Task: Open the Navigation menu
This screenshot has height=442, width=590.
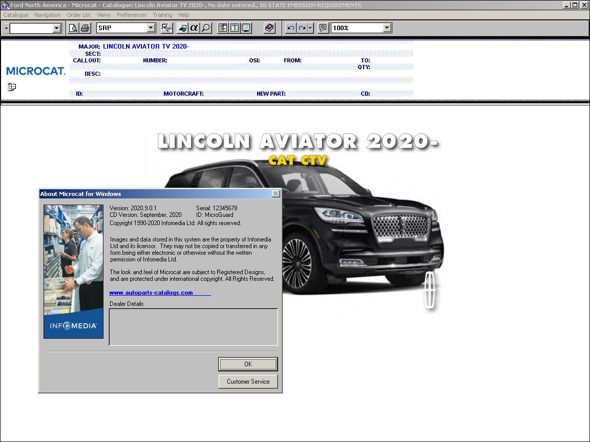Action: [x=47, y=15]
